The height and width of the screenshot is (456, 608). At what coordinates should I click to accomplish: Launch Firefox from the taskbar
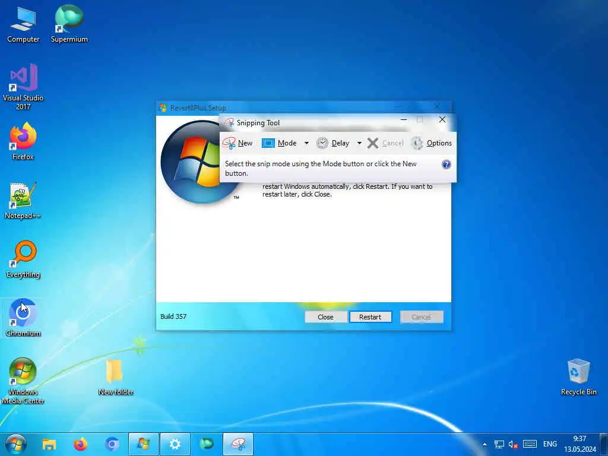(81, 444)
